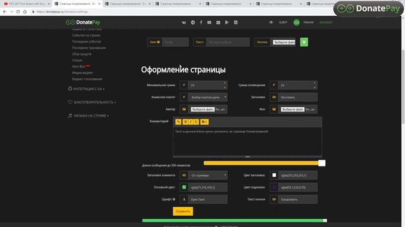
Task: Choose file button for Иконка
Action: click(x=284, y=42)
